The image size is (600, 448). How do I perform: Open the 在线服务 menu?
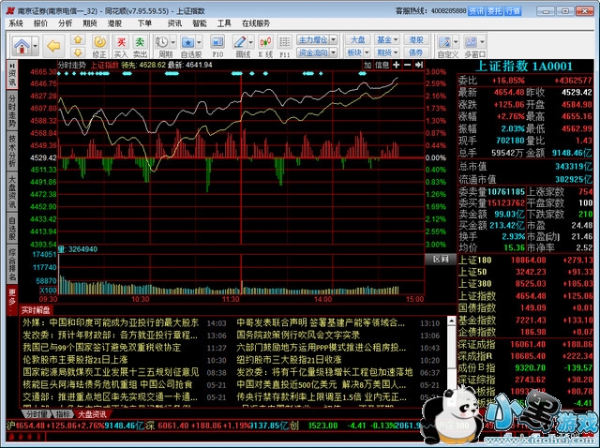pos(256,23)
